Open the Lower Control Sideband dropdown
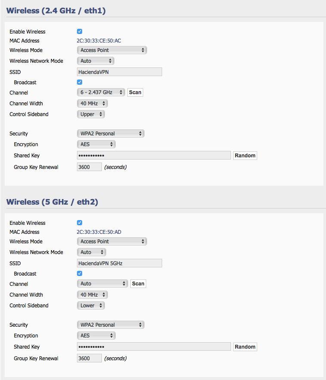Image resolution: width=326 pixels, height=380 pixels. [x=91, y=305]
